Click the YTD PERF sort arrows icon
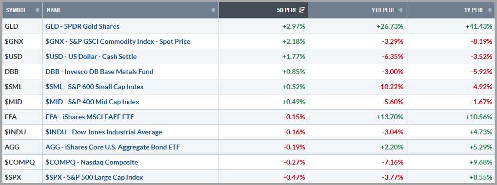 (400, 10)
